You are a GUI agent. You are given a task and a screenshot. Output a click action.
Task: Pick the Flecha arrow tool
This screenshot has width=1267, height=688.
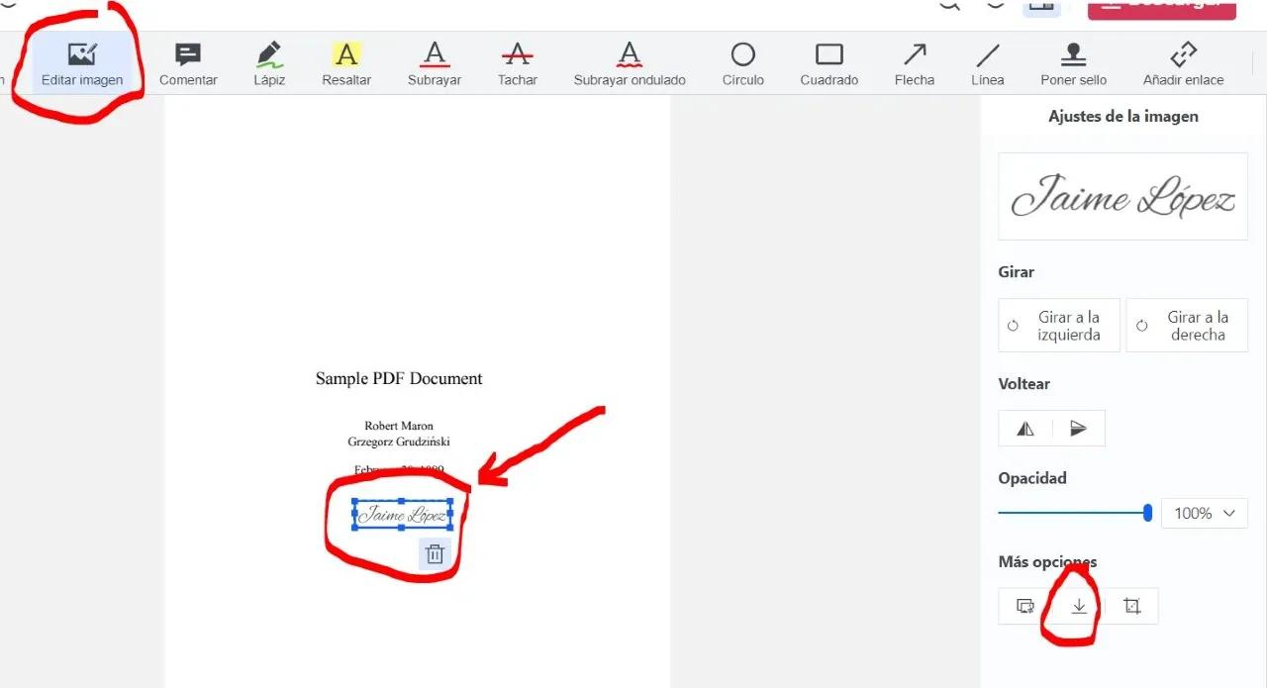(915, 63)
